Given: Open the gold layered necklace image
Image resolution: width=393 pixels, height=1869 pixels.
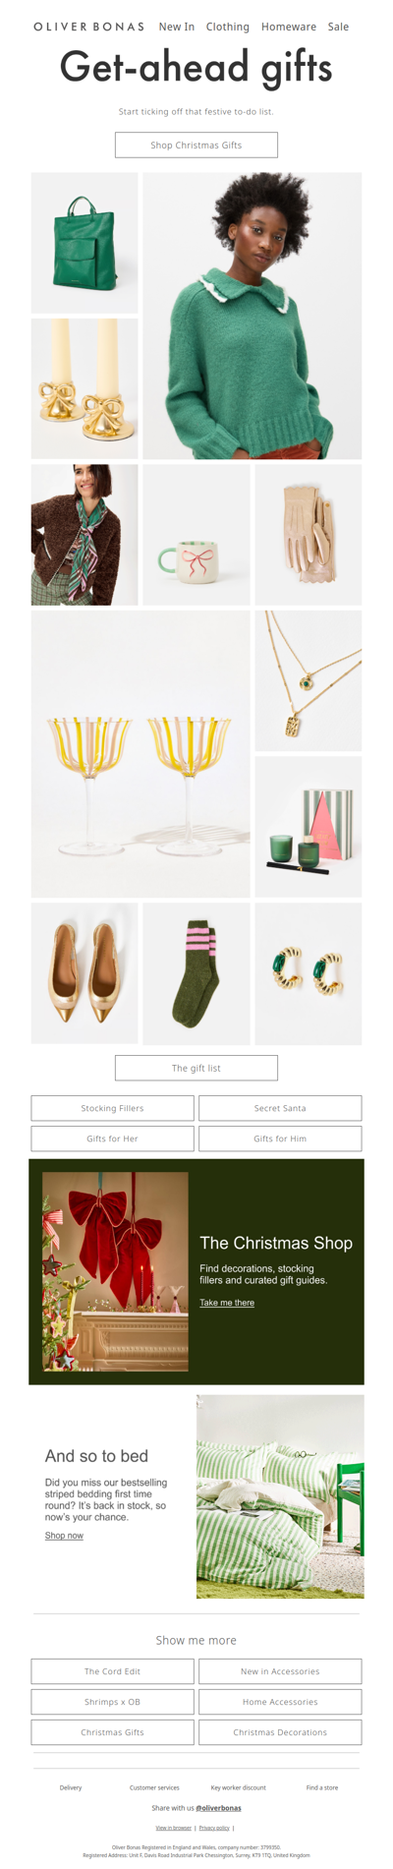Looking at the screenshot, I should coord(309,680).
